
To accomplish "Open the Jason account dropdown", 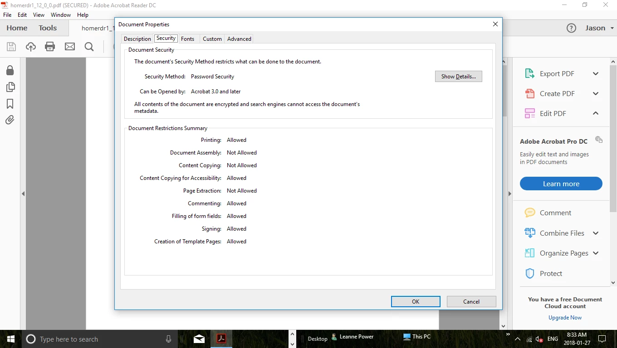I will tap(600, 28).
